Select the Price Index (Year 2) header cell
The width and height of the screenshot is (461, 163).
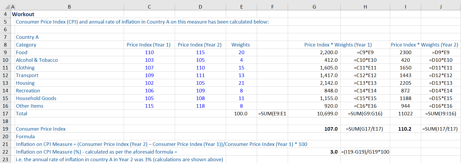pyautogui.click(x=200, y=45)
